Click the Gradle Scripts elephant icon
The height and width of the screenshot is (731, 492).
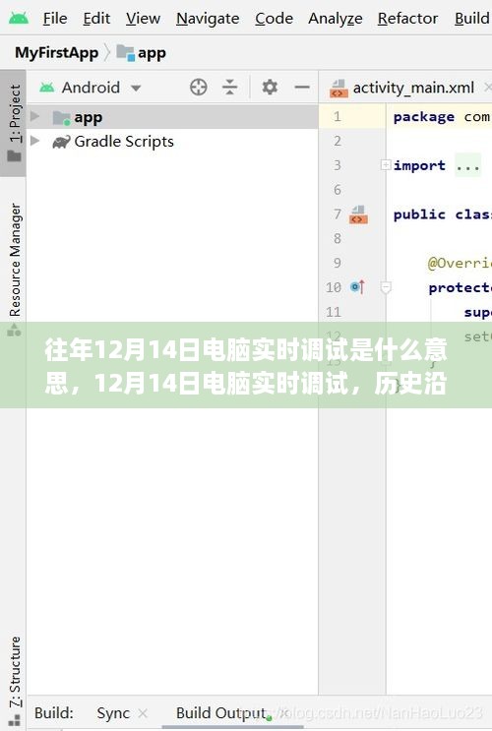point(61,142)
